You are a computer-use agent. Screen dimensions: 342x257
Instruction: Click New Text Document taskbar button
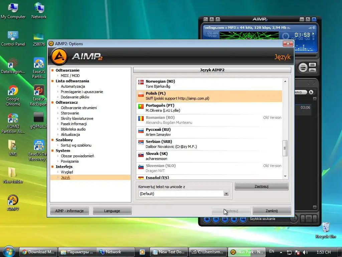point(169,252)
